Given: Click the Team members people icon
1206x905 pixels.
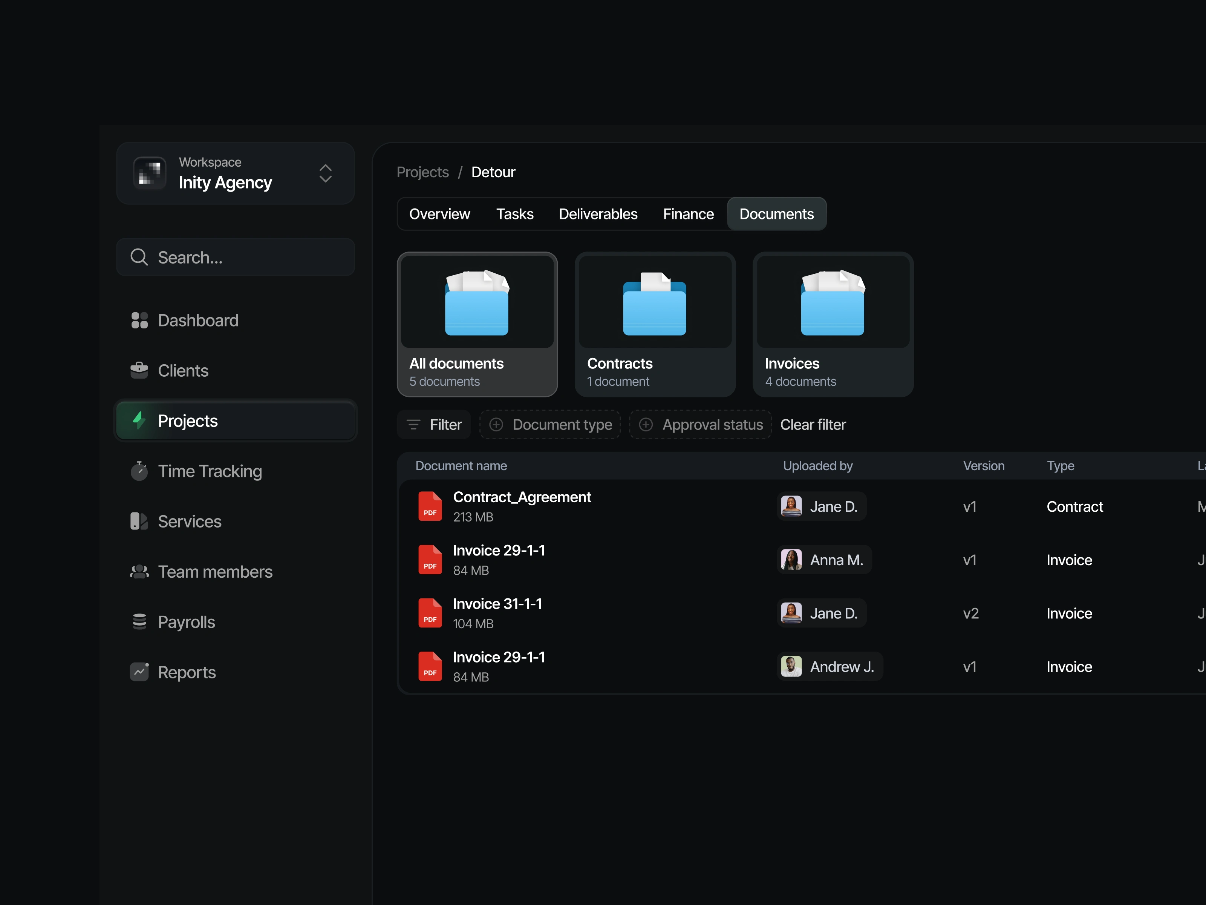Looking at the screenshot, I should coord(139,571).
